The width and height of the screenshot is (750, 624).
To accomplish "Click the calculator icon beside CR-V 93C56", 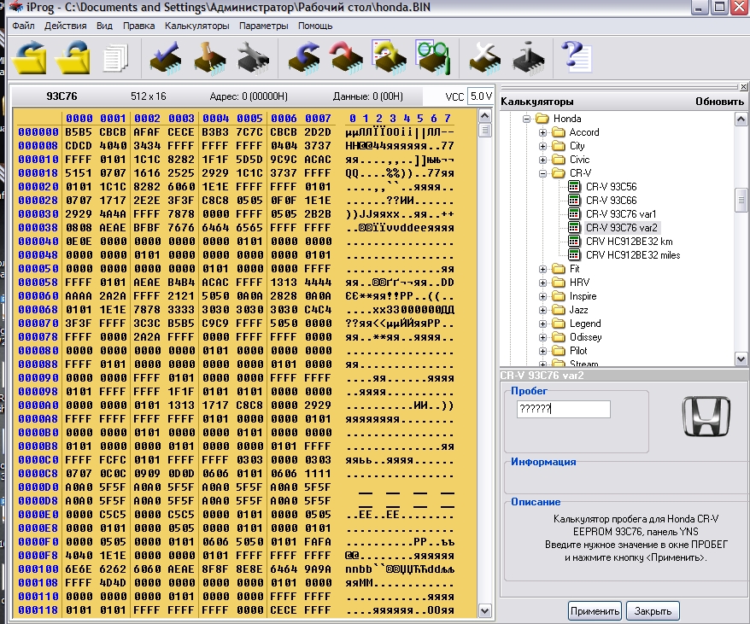I will 574,186.
